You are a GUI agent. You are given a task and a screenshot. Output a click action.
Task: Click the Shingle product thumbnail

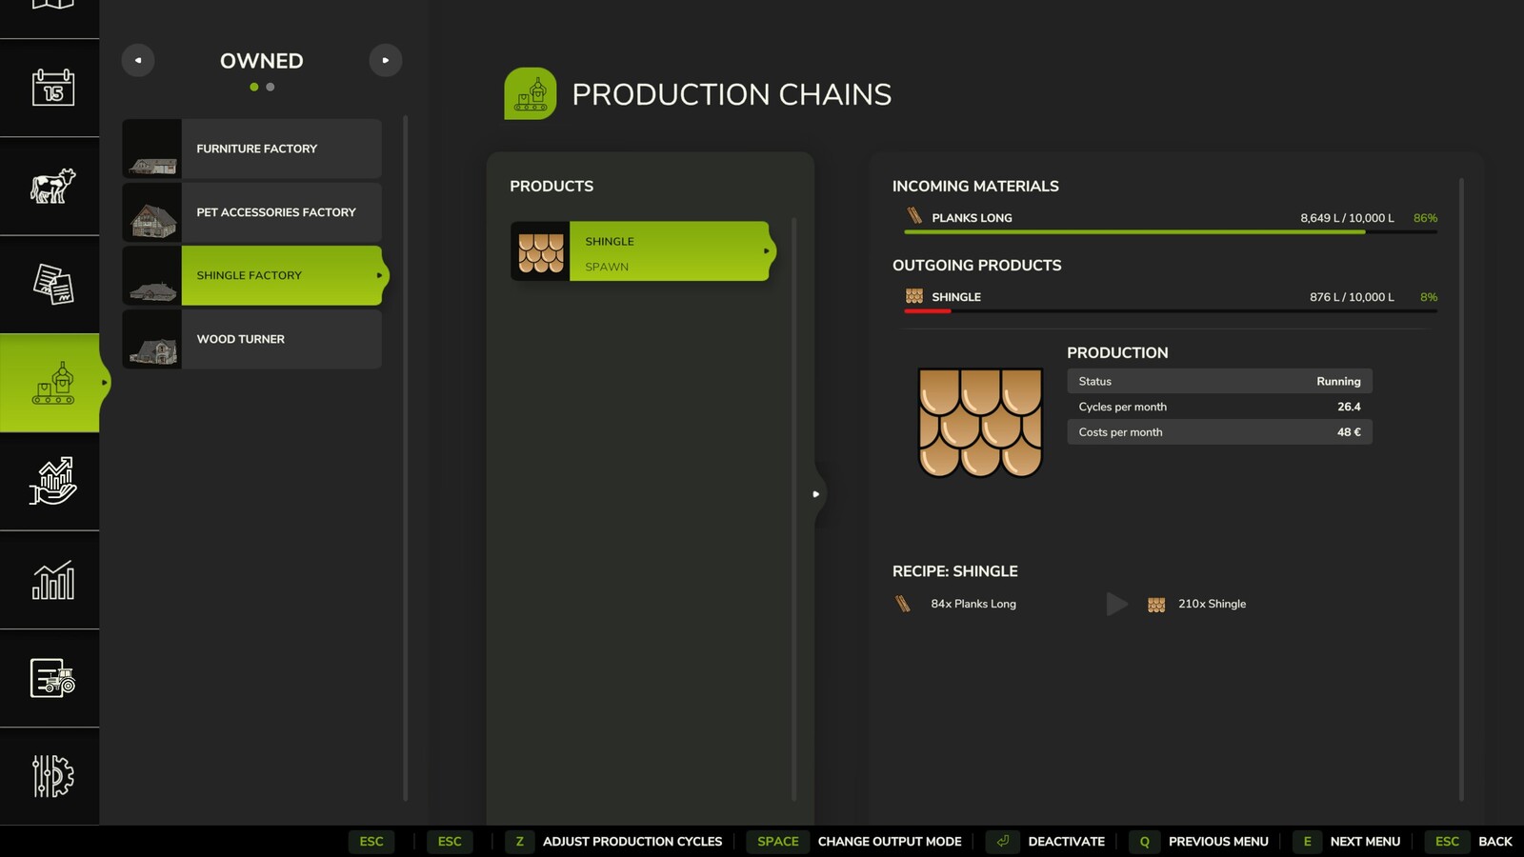(541, 251)
